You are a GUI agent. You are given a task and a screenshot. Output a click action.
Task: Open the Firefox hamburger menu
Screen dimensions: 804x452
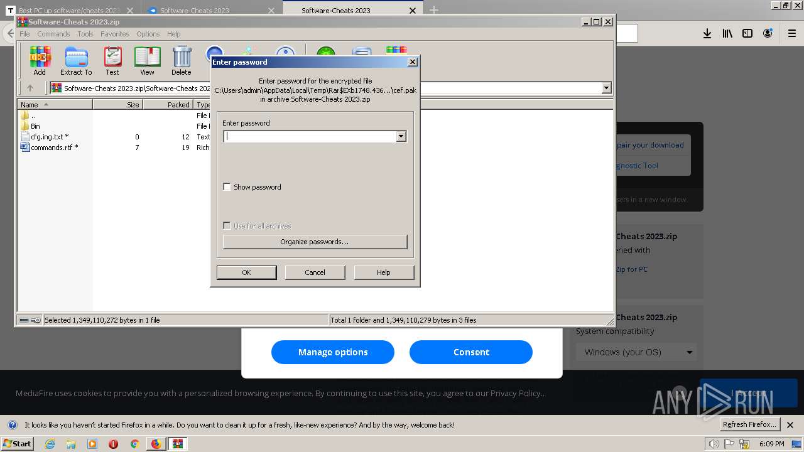click(x=792, y=33)
